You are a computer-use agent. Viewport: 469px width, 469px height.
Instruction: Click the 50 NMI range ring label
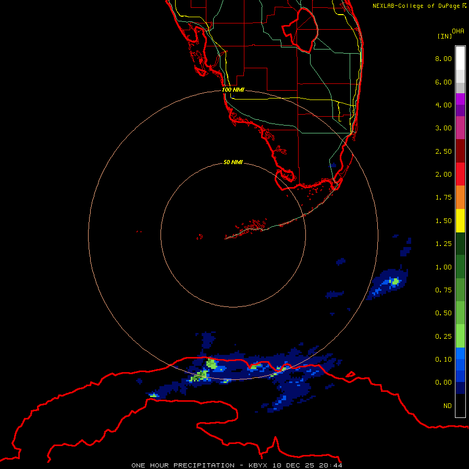coord(233,162)
